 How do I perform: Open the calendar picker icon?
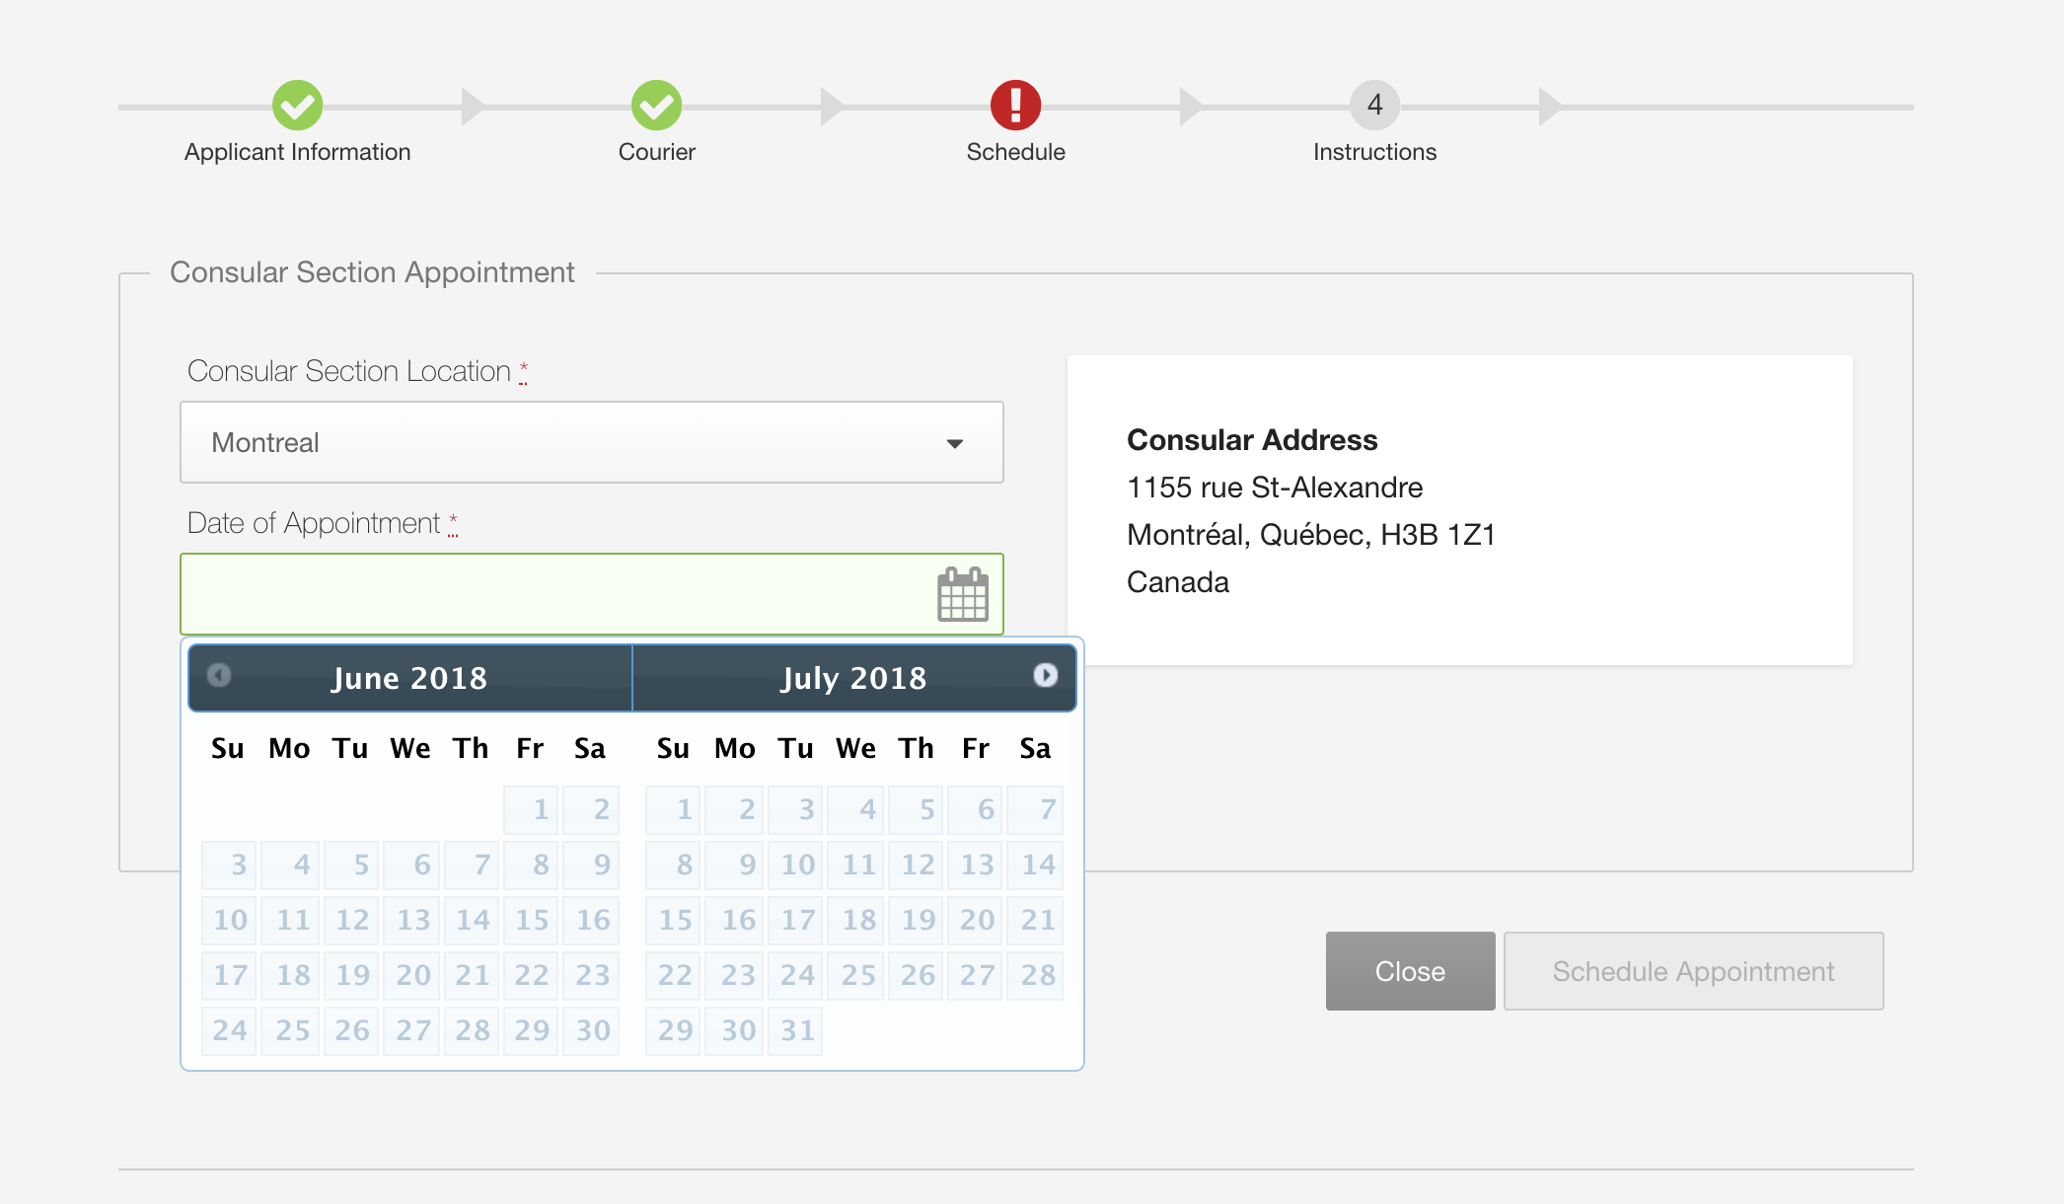[x=962, y=594]
